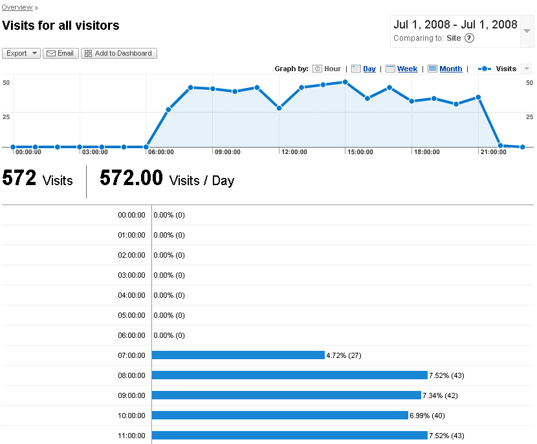The height and width of the screenshot is (444, 537).
Task: Click the grid icon on Add to Dashboard
Action: tap(89, 54)
